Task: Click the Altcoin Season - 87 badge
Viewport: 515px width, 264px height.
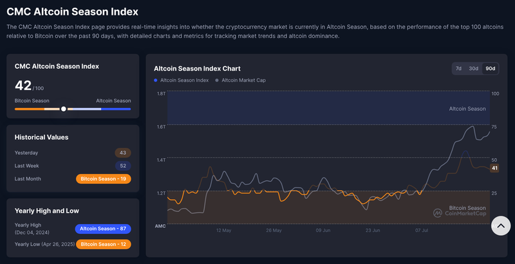Action: pyautogui.click(x=103, y=229)
